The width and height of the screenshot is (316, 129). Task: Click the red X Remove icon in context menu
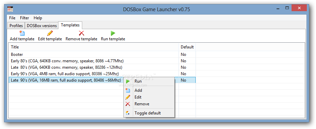click(x=128, y=104)
